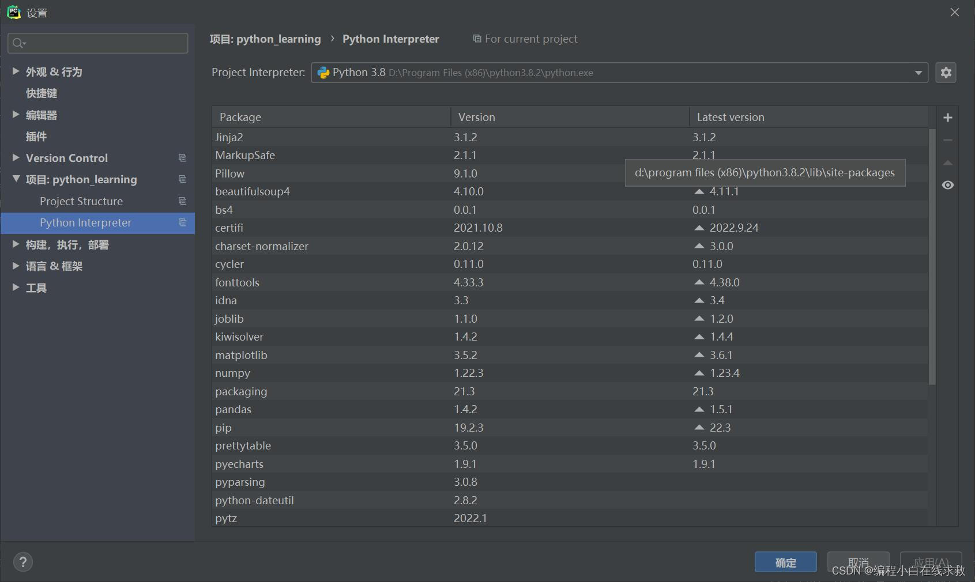Close the settings dialog window
The width and height of the screenshot is (975, 582).
click(x=955, y=12)
